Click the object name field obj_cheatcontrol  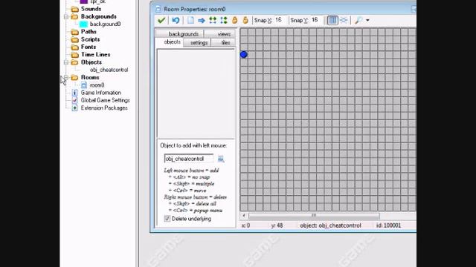coord(189,159)
